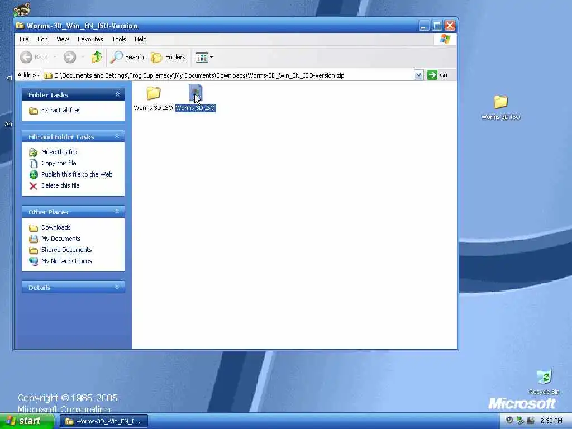
Task: Open the Tools menu
Action: [x=119, y=39]
